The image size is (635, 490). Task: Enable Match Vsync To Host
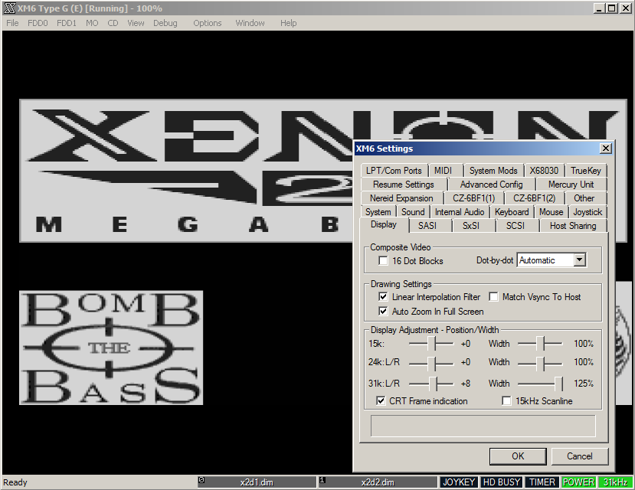[493, 296]
